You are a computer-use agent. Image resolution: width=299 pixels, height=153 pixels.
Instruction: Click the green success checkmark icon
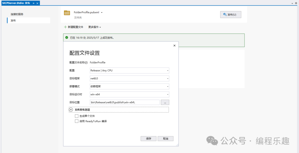pos(66,38)
